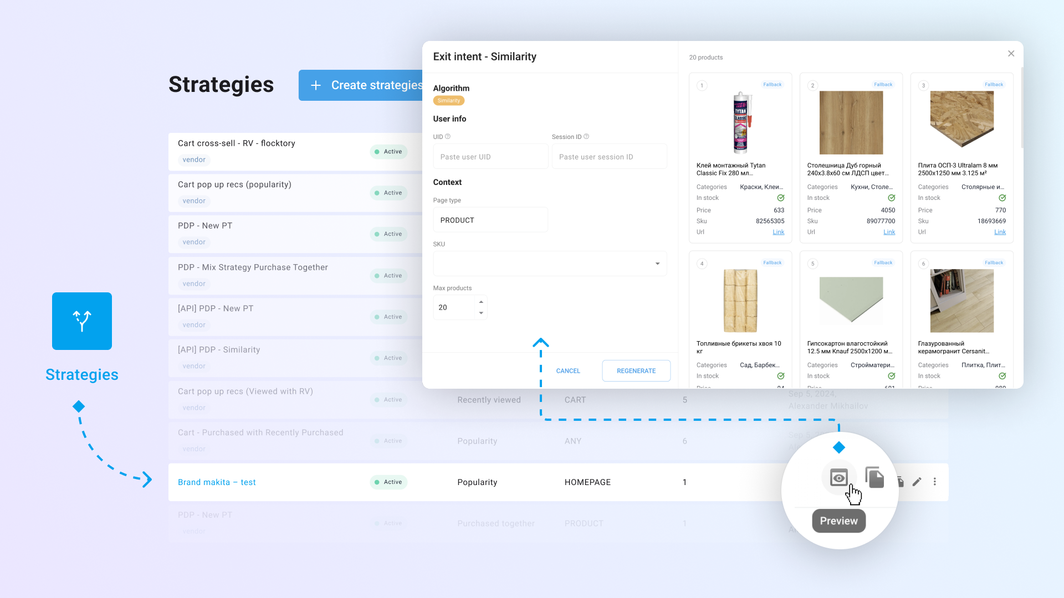Close the Exit intent preview dialog
Screen dimensions: 1064x598
click(x=1011, y=54)
